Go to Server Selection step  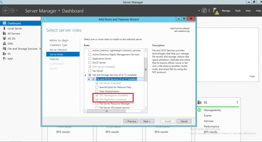pyautogui.click(x=58, y=50)
